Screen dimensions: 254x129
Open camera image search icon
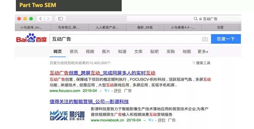point(205,39)
